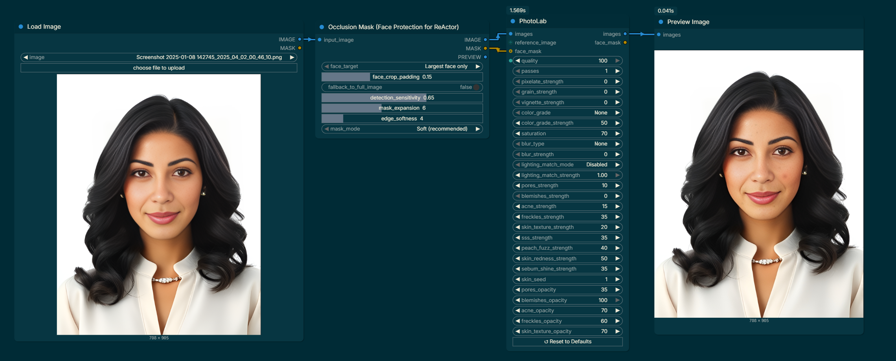This screenshot has width=896, height=361.
Task: Adjust face_crop_padding slider
Action: (402, 77)
